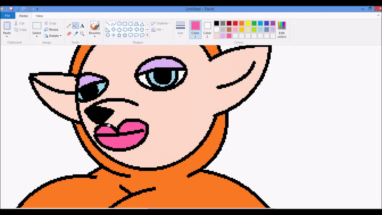
Task: Select the Oval shape
Action: (119, 24)
